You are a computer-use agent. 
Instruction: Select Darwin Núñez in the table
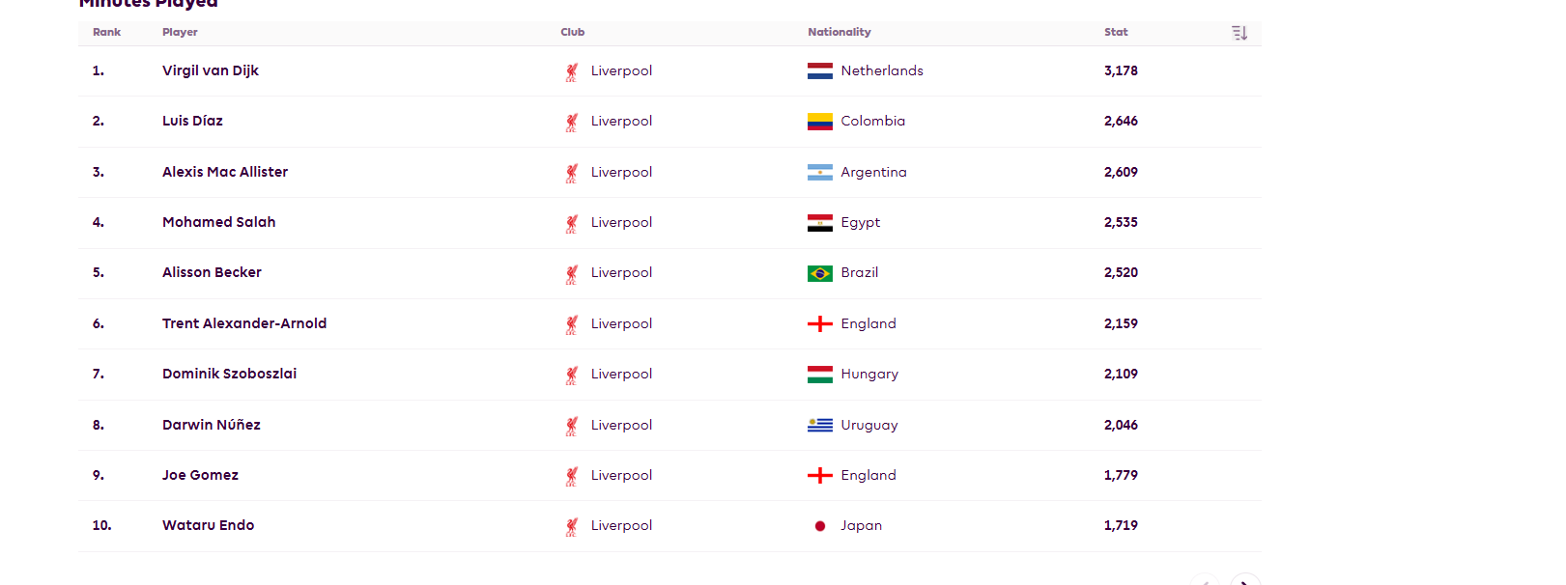[212, 425]
